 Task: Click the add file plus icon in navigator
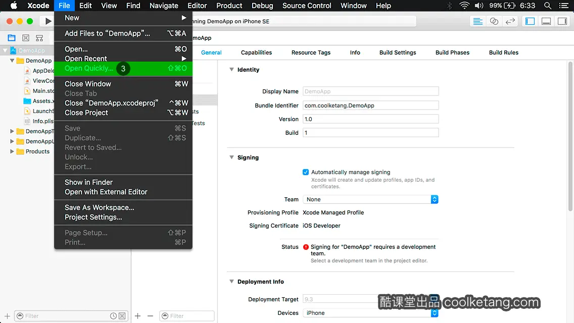tap(7, 316)
